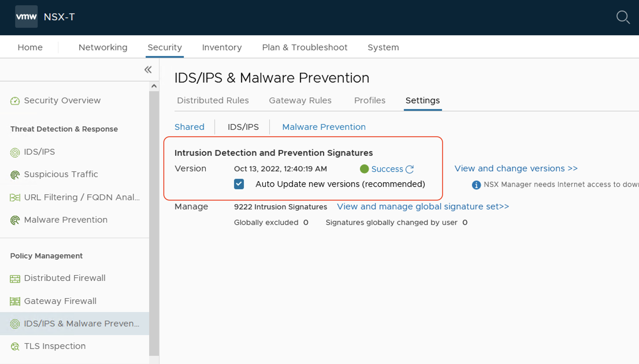Click the sidebar vertical scrollbar track
The image size is (639, 364).
tap(154, 224)
